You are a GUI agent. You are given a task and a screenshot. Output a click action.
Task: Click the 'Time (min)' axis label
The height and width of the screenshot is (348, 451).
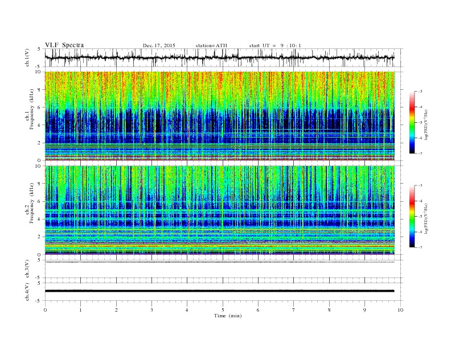(228, 316)
